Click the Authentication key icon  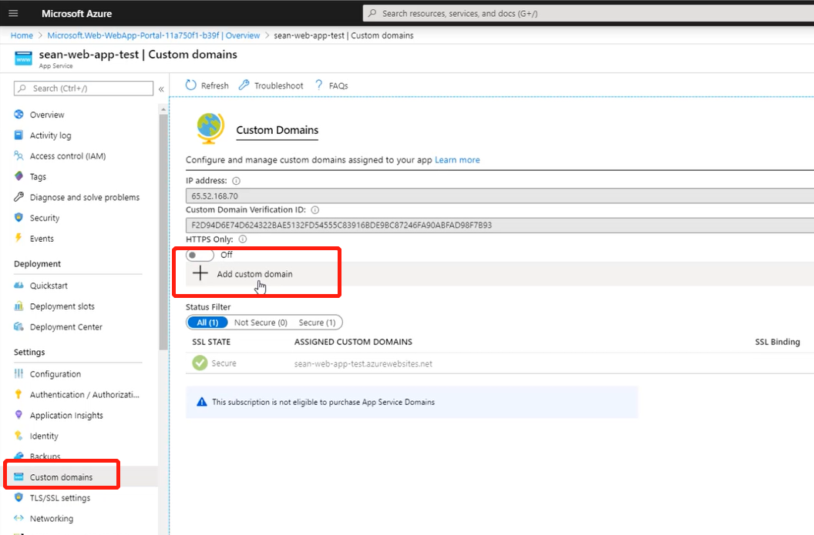tap(18, 394)
